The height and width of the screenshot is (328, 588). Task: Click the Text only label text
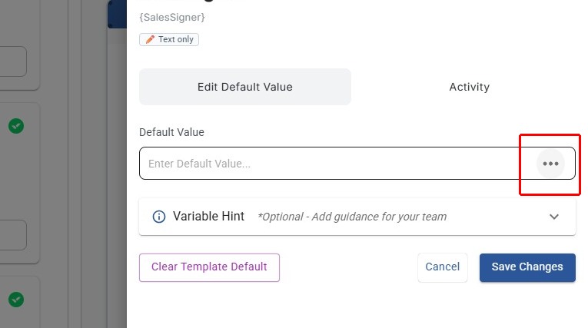pyautogui.click(x=176, y=39)
